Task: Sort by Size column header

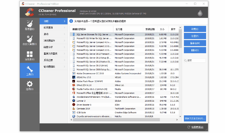Action: pyautogui.click(x=163, y=29)
